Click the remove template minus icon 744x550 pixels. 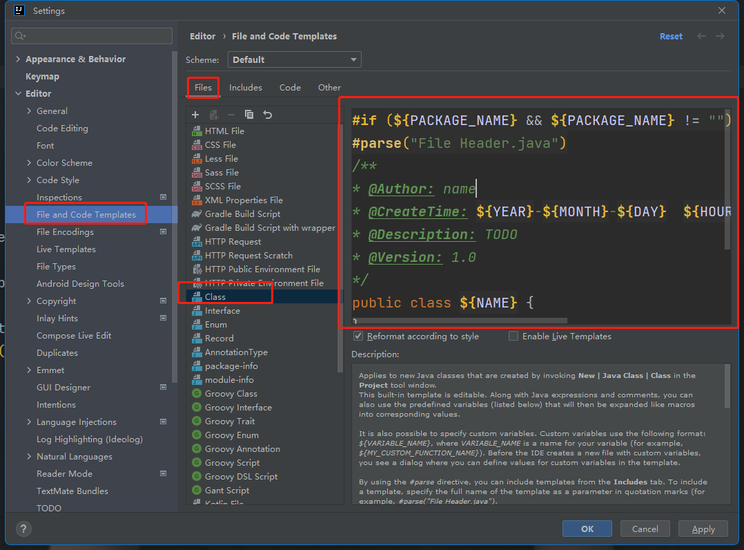click(231, 115)
